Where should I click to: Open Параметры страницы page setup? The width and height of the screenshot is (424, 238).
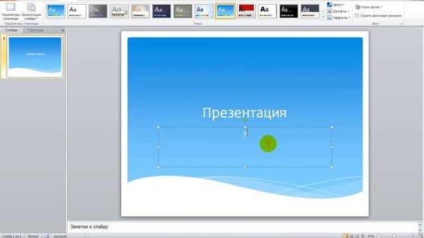coord(11,11)
